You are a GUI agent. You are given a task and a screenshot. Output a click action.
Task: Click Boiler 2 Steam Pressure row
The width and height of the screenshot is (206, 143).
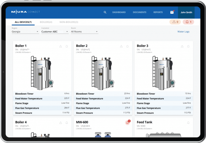point(103,113)
